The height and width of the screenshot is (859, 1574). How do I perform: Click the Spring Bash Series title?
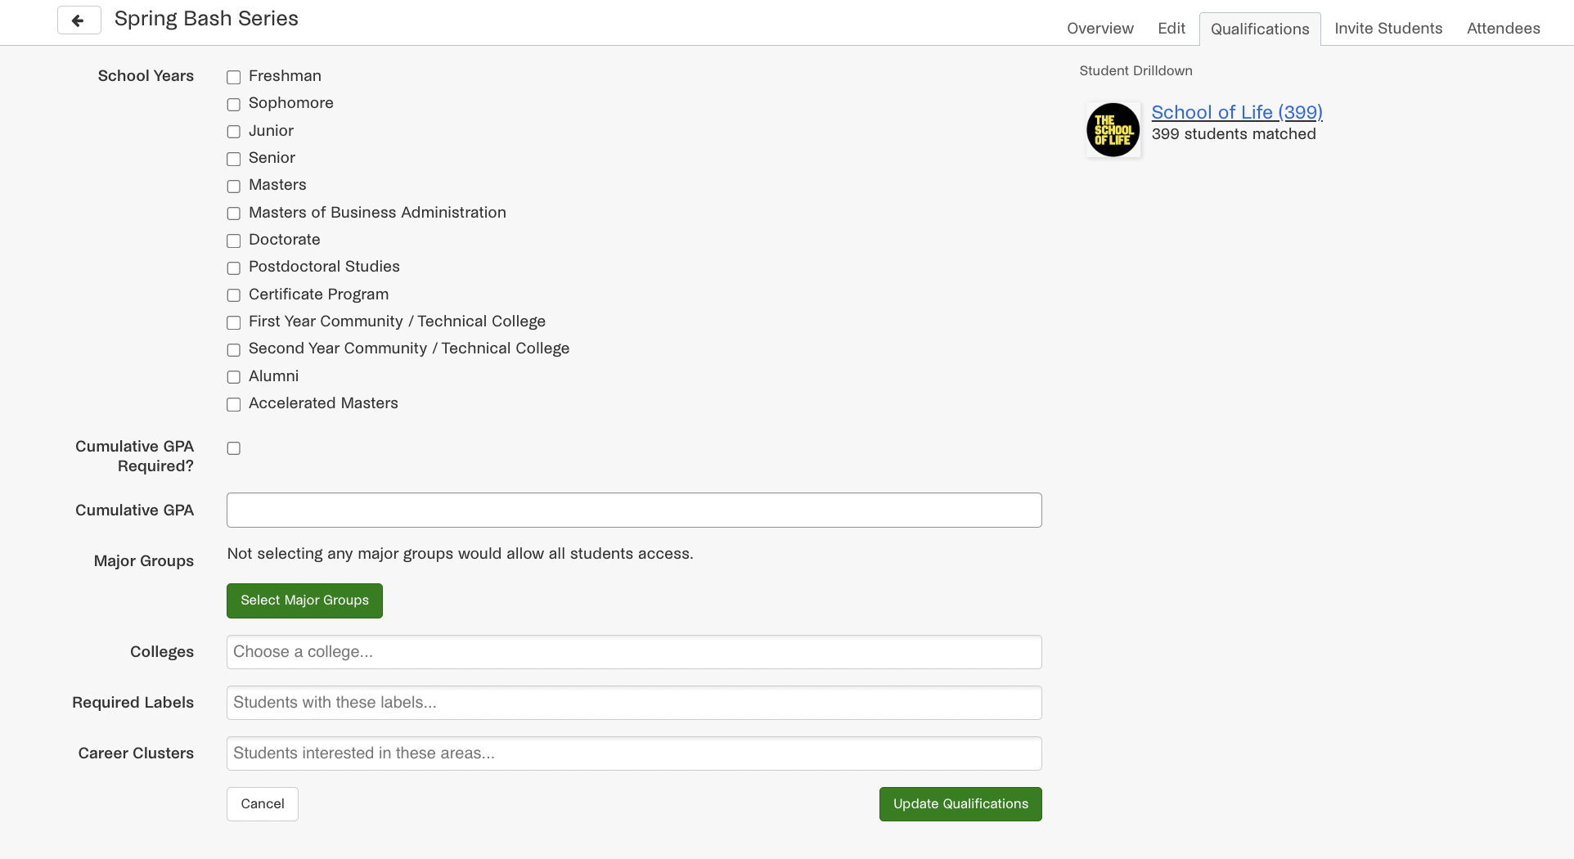206,19
